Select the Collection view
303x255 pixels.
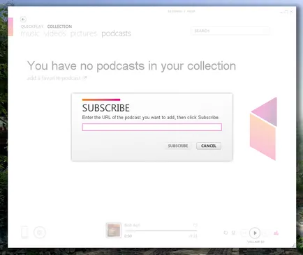59,26
